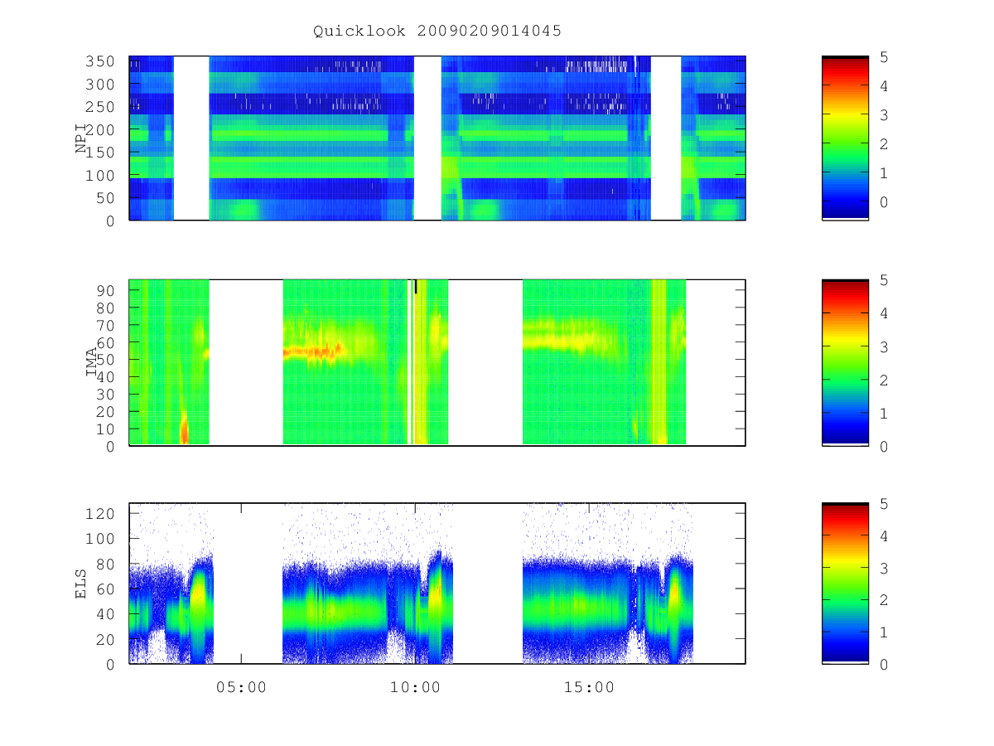Click the 0 label on ELS colorbar
The width and height of the screenshot is (994, 746).
click(x=885, y=665)
